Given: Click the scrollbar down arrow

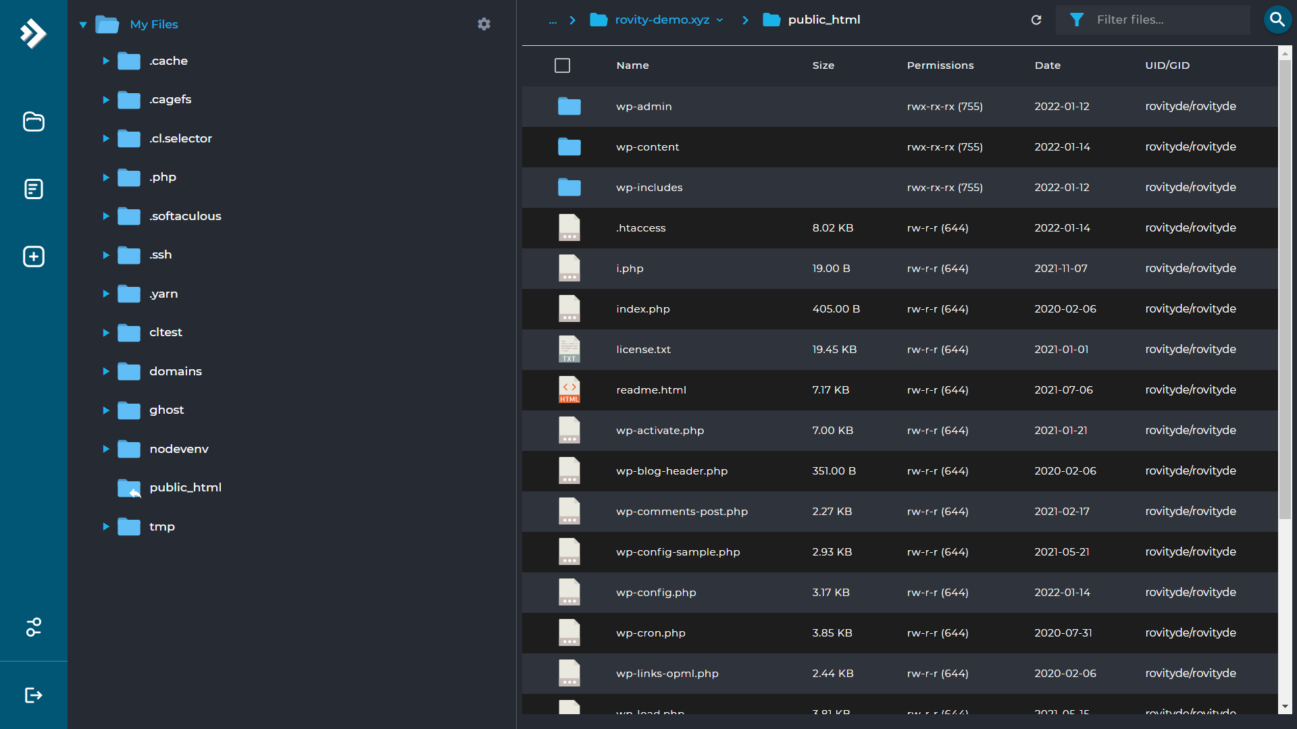Looking at the screenshot, I should click(1285, 707).
